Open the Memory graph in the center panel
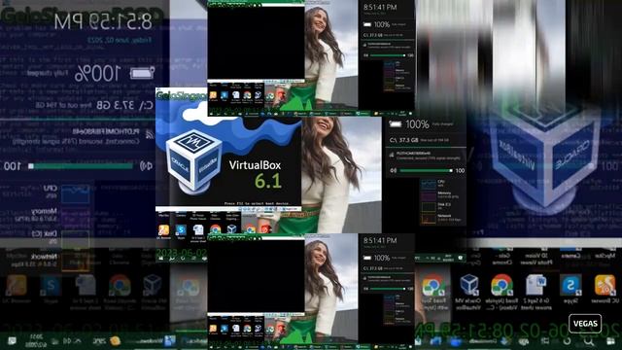Image resolution: width=622 pixels, height=350 pixels. pos(429,195)
